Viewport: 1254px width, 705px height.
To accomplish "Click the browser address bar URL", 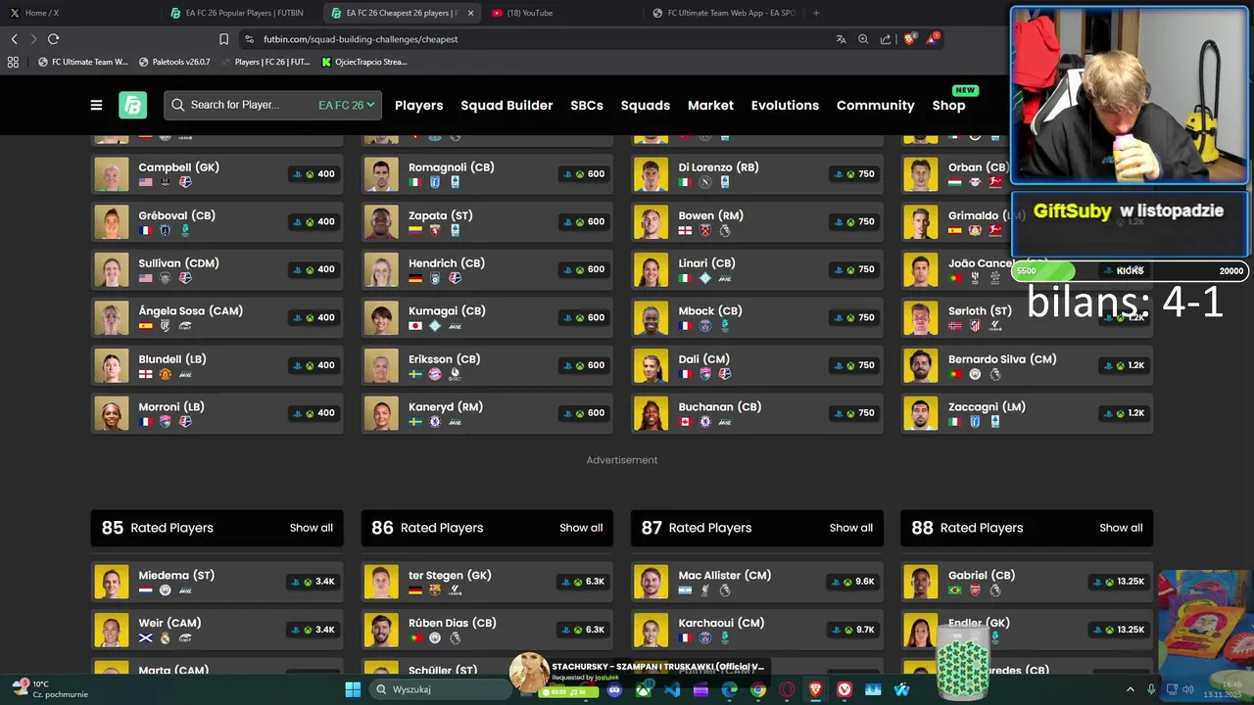I will pyautogui.click(x=361, y=39).
